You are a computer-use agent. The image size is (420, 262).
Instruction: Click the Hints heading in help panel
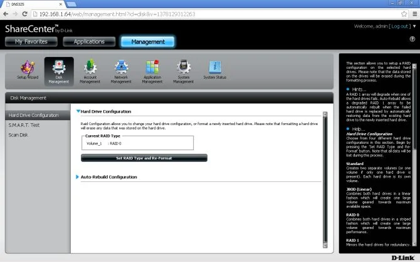click(359, 89)
